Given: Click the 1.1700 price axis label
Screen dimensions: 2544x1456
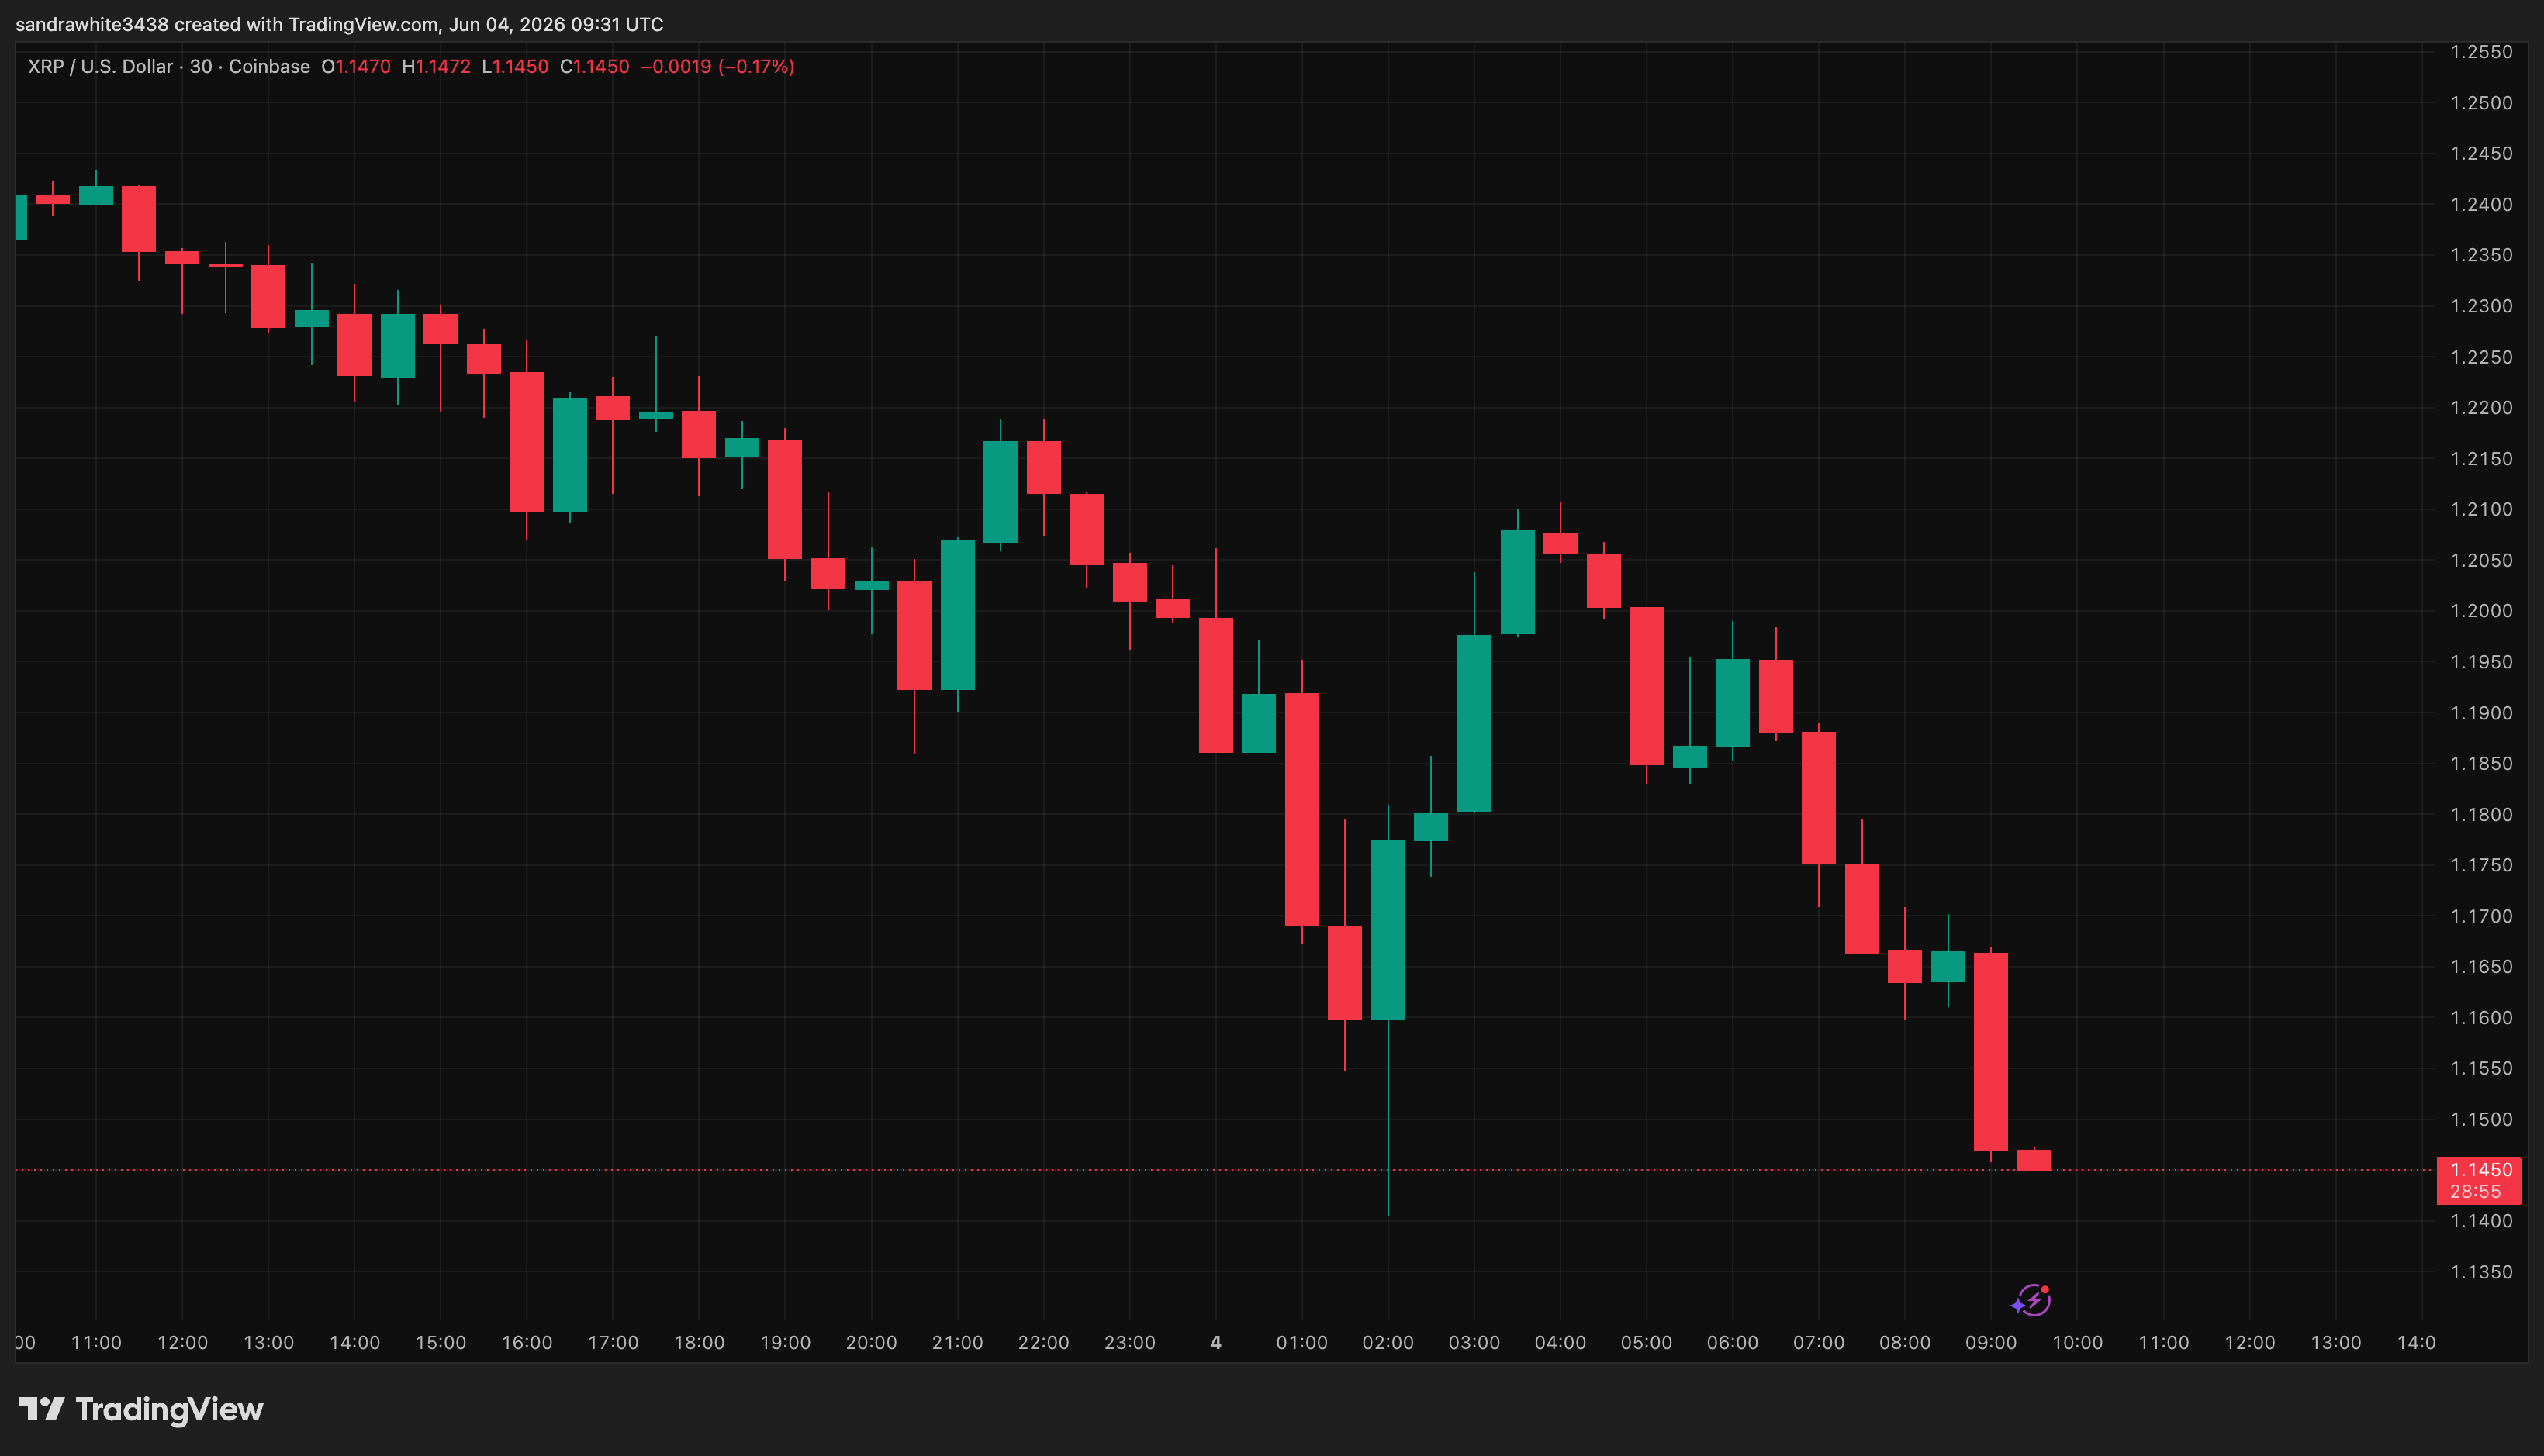Looking at the screenshot, I should click(2481, 916).
